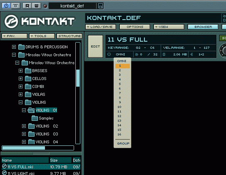
Task: Select the 11 VS FULL.nki file
Action: (x=41, y=167)
